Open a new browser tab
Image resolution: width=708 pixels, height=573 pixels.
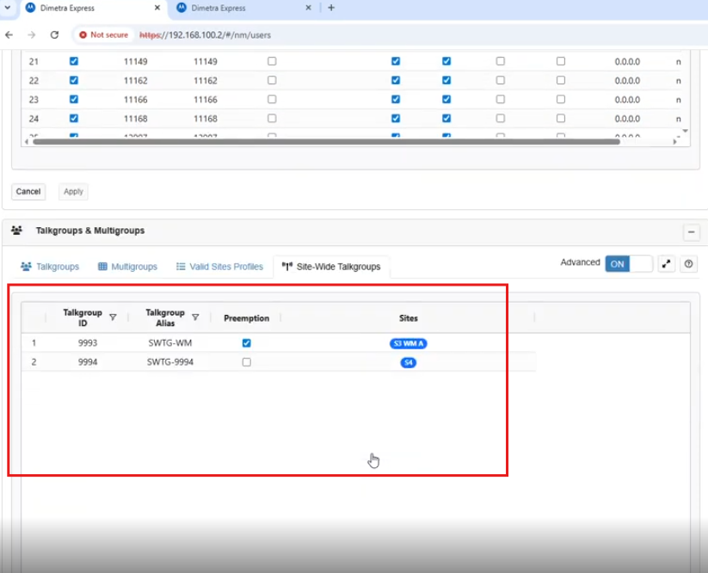click(331, 8)
